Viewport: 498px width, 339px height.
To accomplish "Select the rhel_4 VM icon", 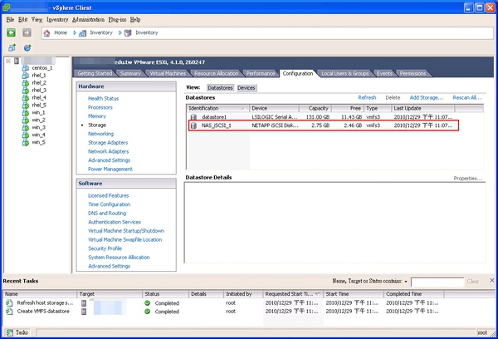I will [x=26, y=98].
